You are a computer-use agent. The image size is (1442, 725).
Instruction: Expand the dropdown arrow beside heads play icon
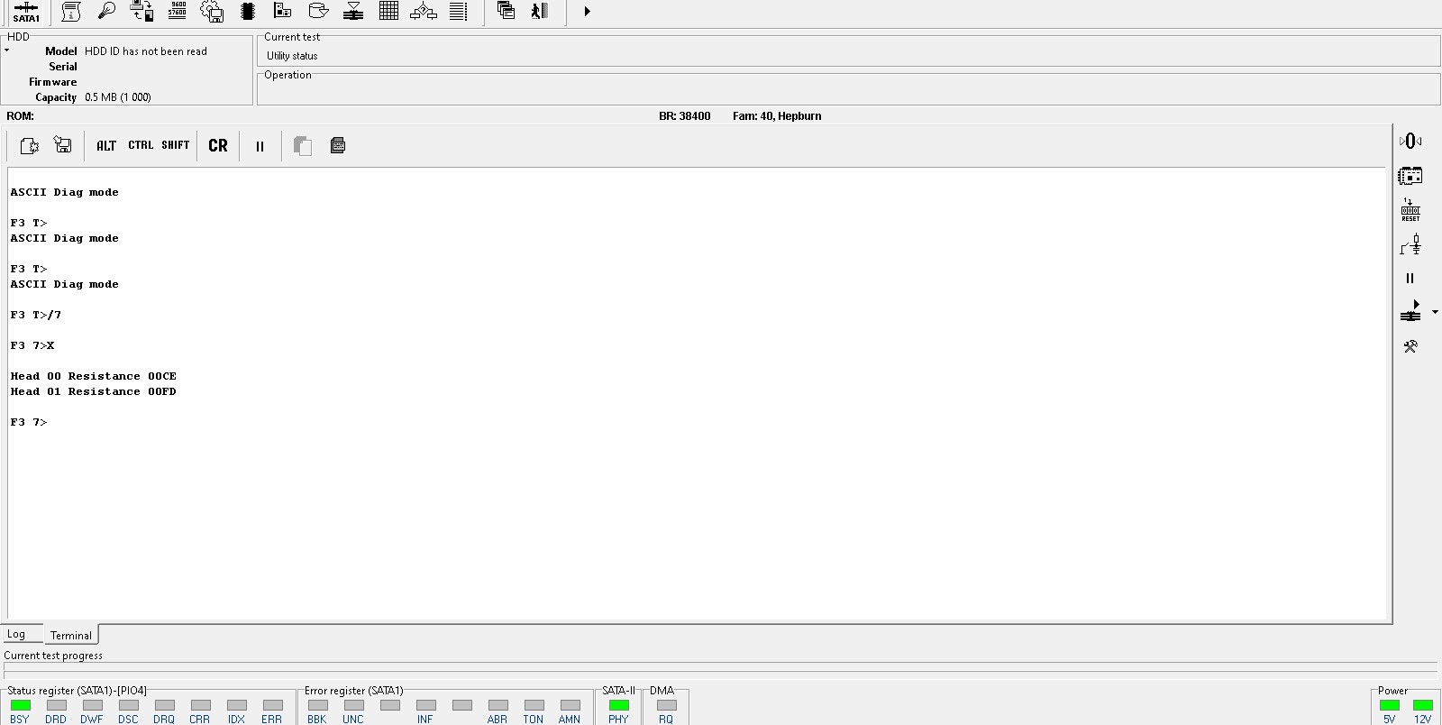tap(1435, 312)
